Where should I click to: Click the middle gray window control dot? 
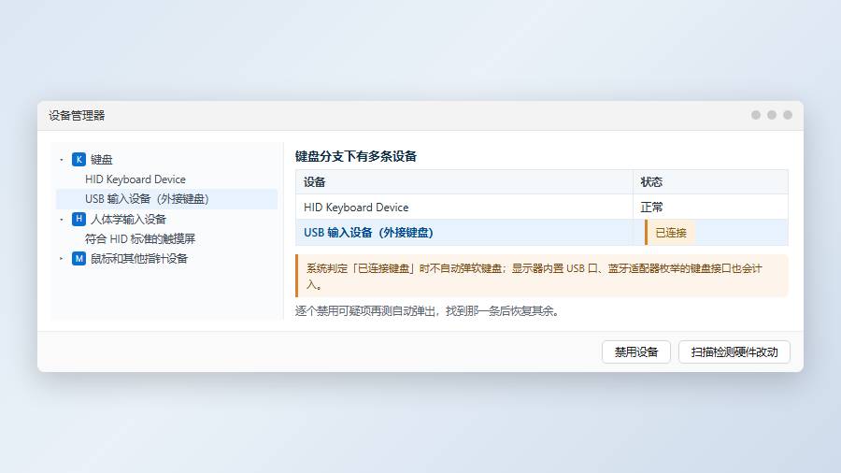click(772, 115)
